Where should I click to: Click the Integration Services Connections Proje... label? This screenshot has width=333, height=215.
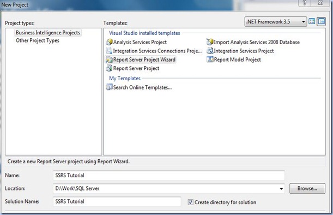click(158, 51)
